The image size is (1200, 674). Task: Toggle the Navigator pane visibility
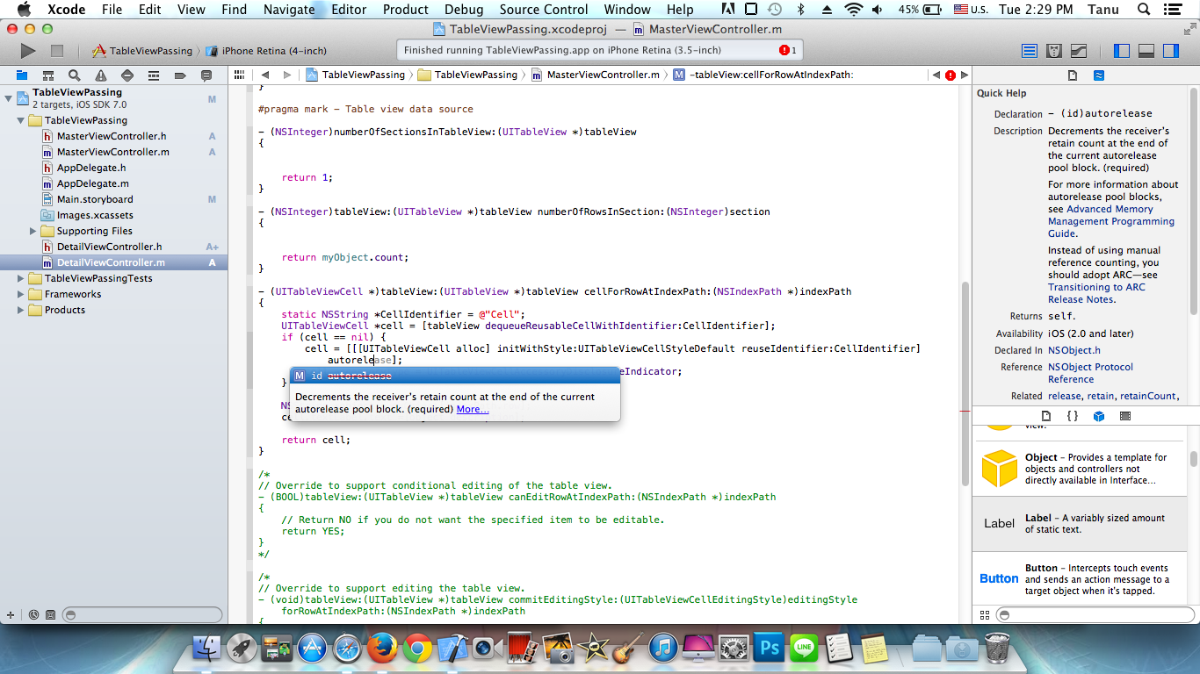tap(1122, 51)
